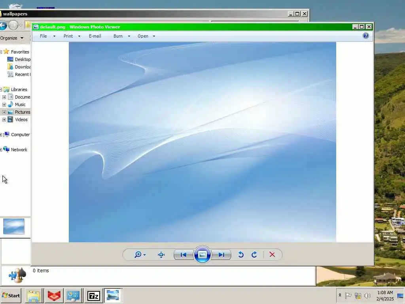Click the Fit to window icon
405x304 pixels.
(161, 255)
